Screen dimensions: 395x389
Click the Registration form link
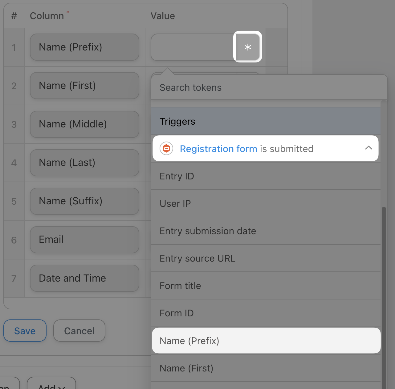click(x=218, y=149)
